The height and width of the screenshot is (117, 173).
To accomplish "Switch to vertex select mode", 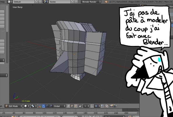I will coord(68,106).
